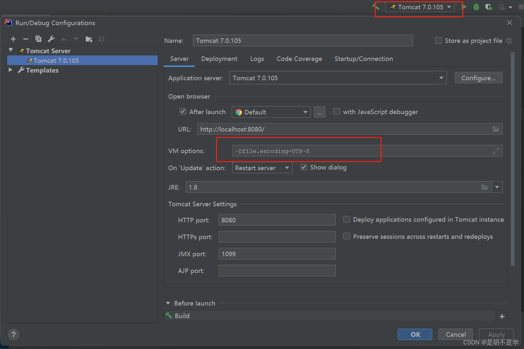Image resolution: width=524 pixels, height=349 pixels.
Task: Open the JRE version dropdown arrow
Action: [x=497, y=187]
